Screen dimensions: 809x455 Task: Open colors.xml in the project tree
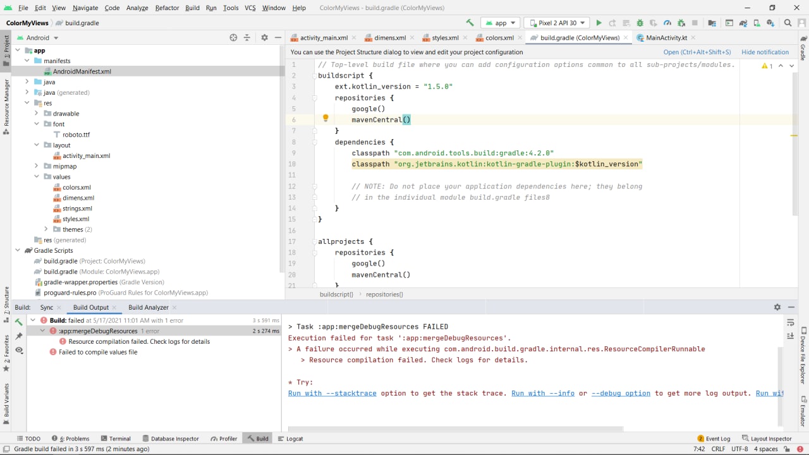76,188
